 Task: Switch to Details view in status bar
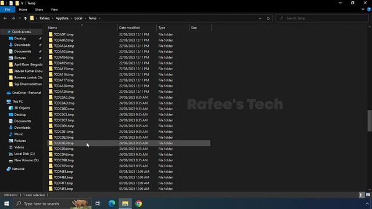361,195
